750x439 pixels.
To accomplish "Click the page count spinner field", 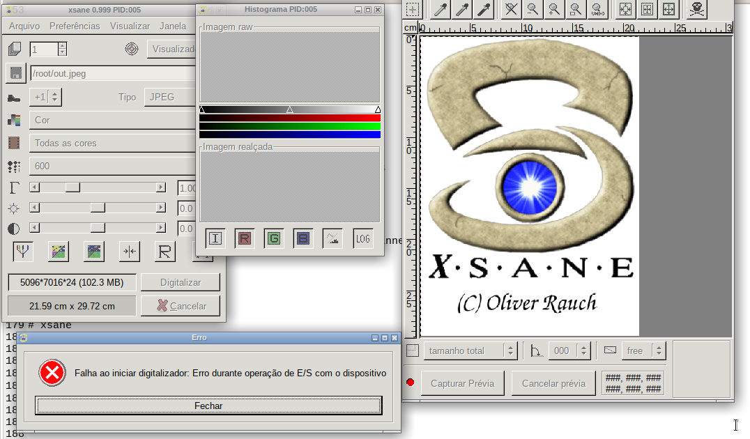I will (x=44, y=49).
